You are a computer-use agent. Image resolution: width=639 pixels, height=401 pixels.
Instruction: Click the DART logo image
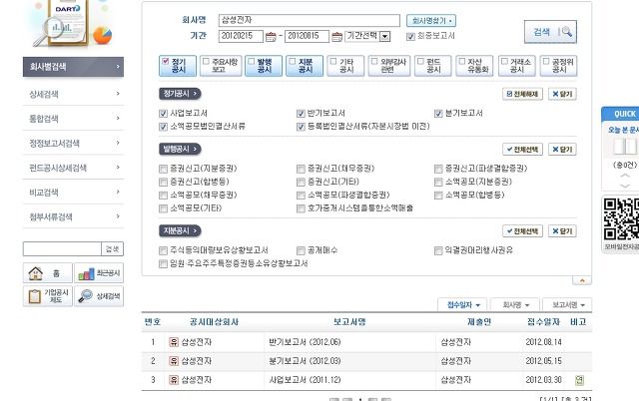[67, 24]
